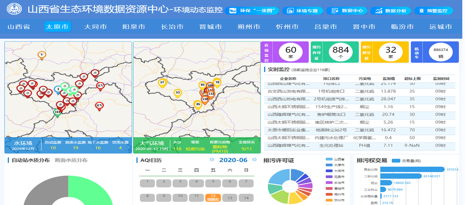
Task: Click the green III water quality marker
Action: [x=58, y=112]
